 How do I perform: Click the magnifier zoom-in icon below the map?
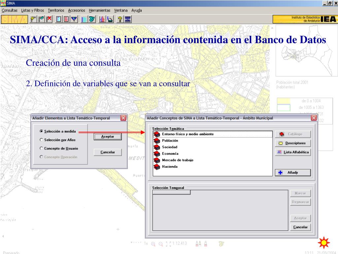(x=153, y=244)
